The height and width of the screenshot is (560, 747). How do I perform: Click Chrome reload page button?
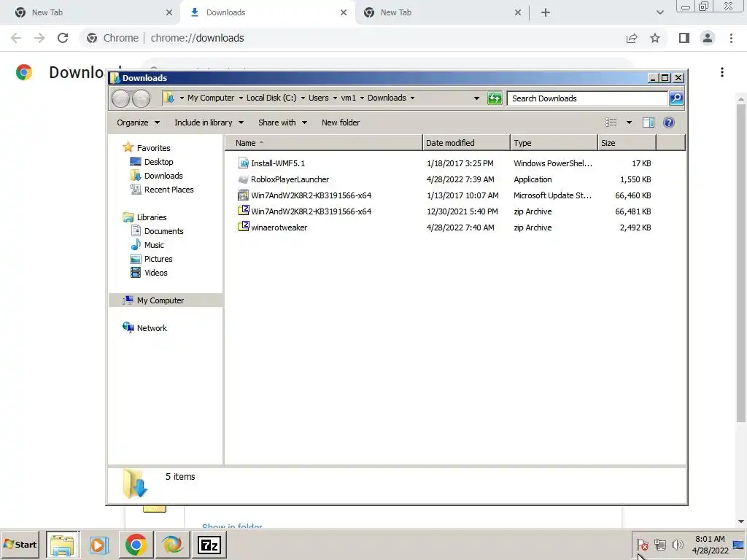[63, 38]
